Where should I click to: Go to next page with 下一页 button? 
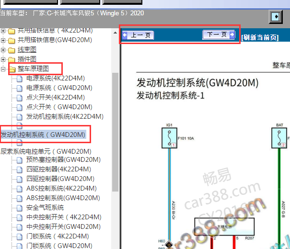219,34
